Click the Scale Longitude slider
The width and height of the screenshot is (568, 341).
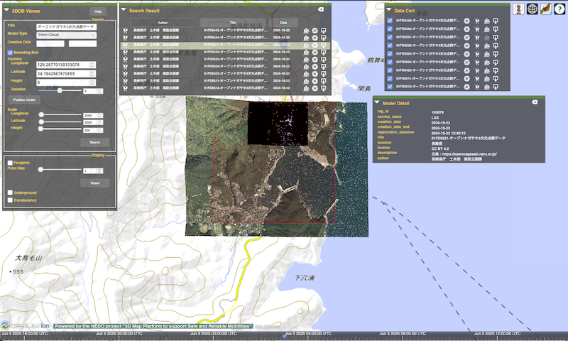[x=60, y=114]
